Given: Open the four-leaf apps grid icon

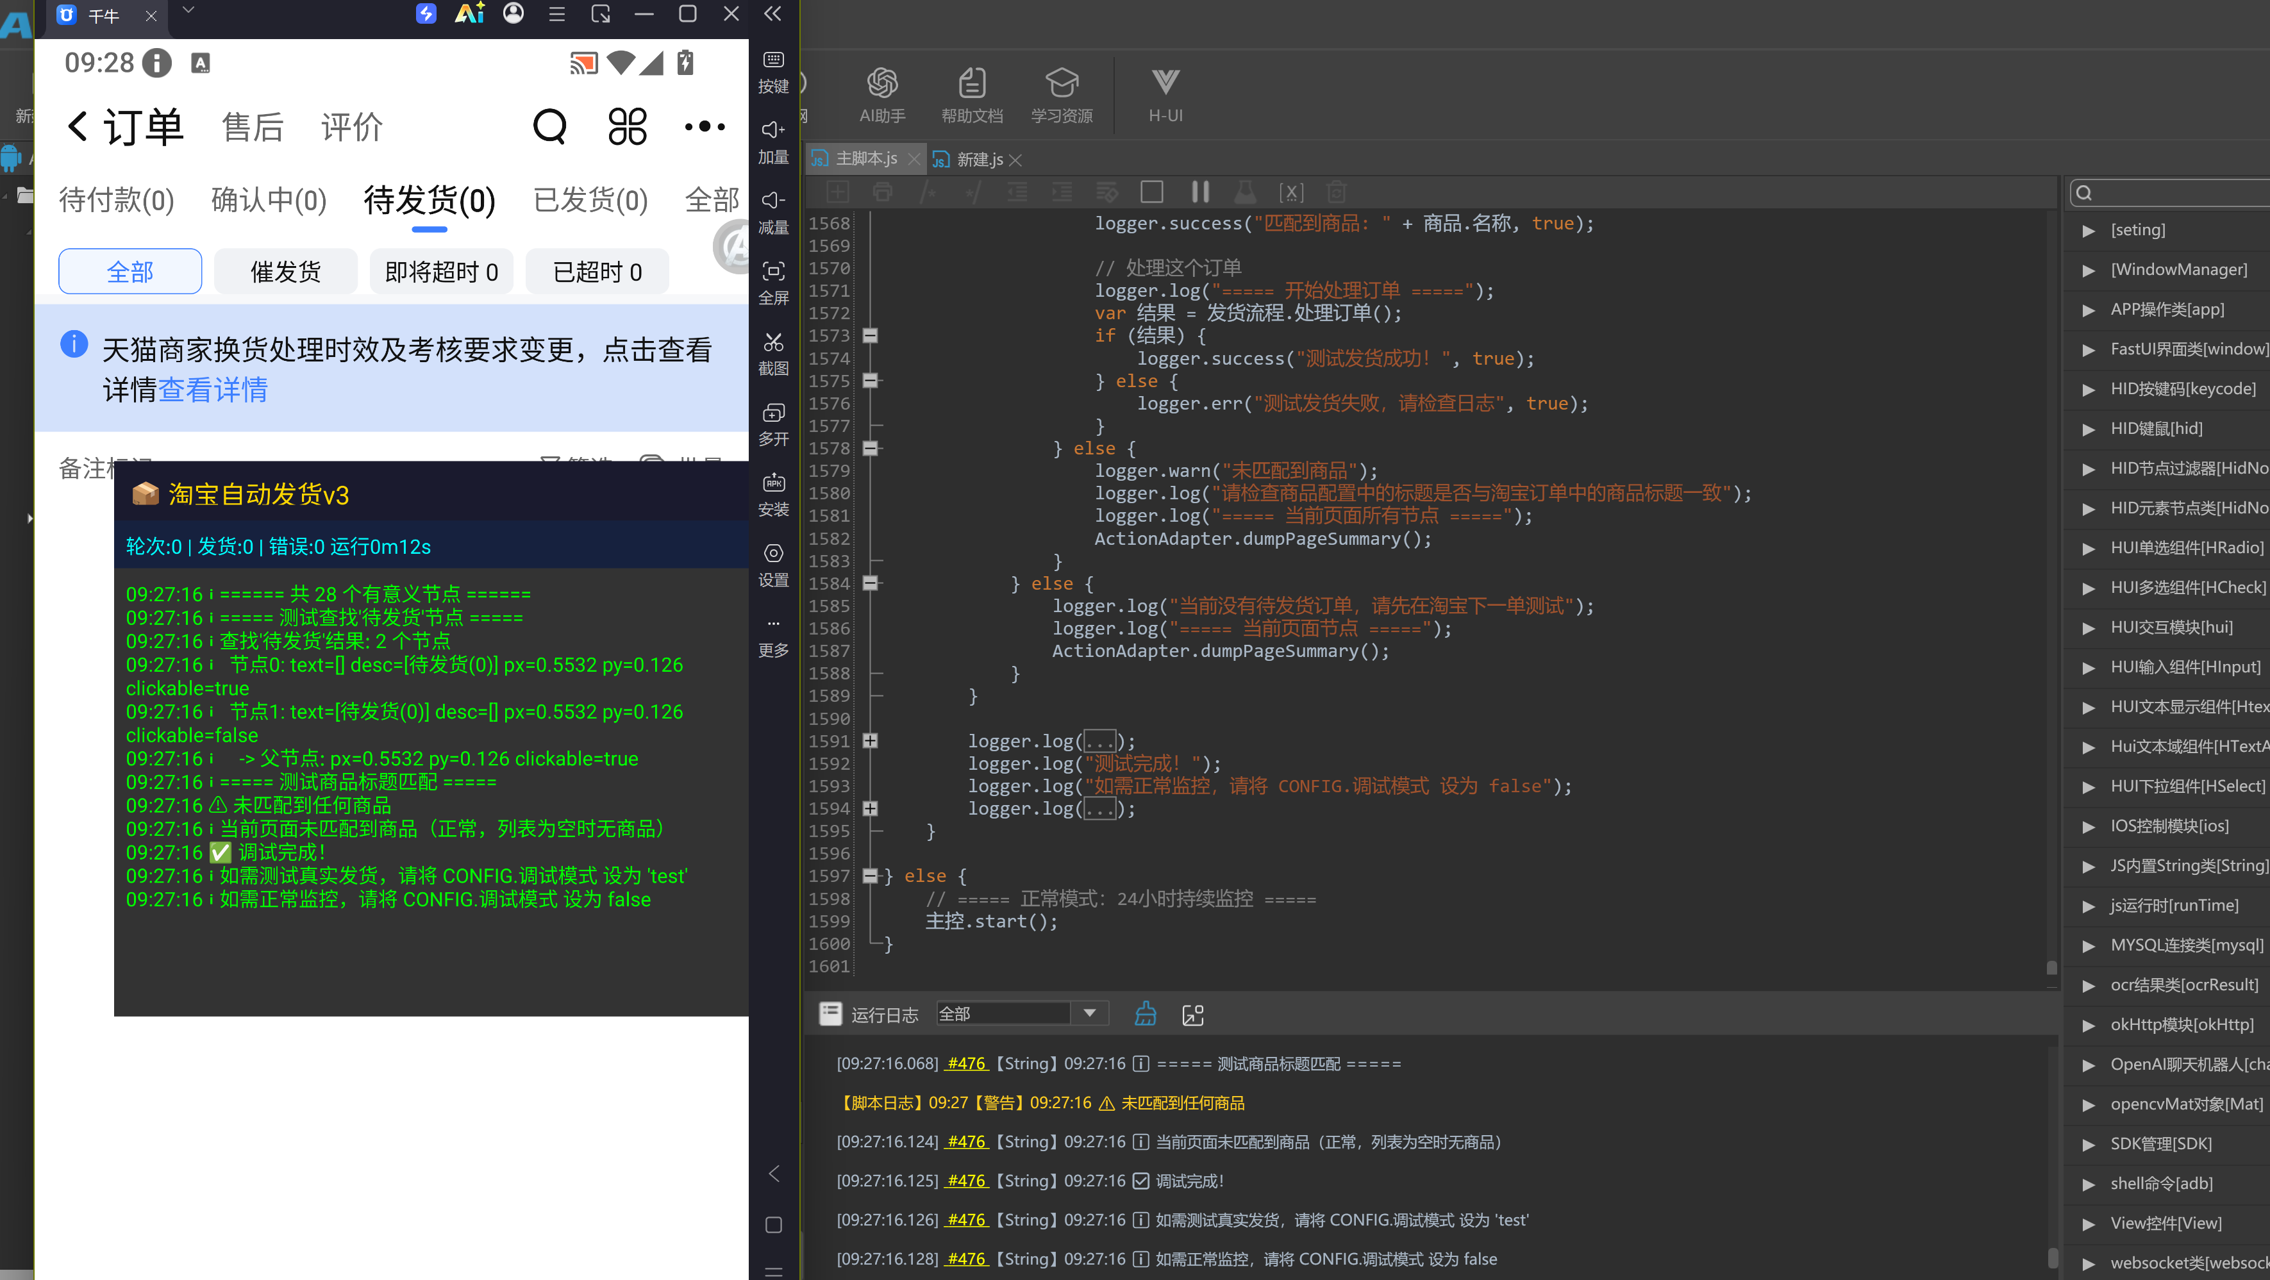Looking at the screenshot, I should [x=628, y=127].
